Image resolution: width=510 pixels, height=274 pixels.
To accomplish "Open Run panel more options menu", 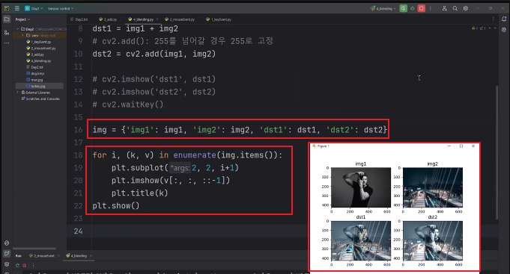I will click(33, 266).
